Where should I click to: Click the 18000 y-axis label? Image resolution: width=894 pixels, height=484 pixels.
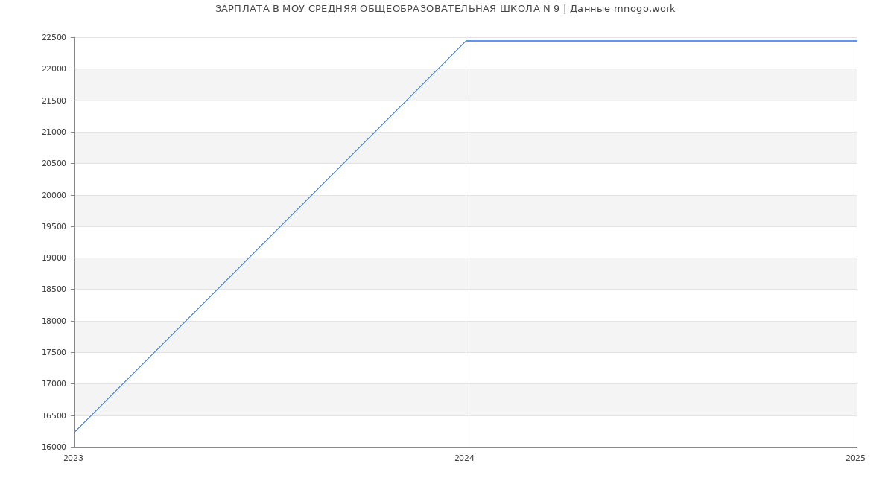54,322
